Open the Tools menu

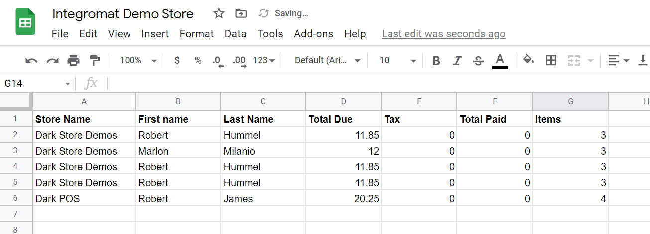270,34
